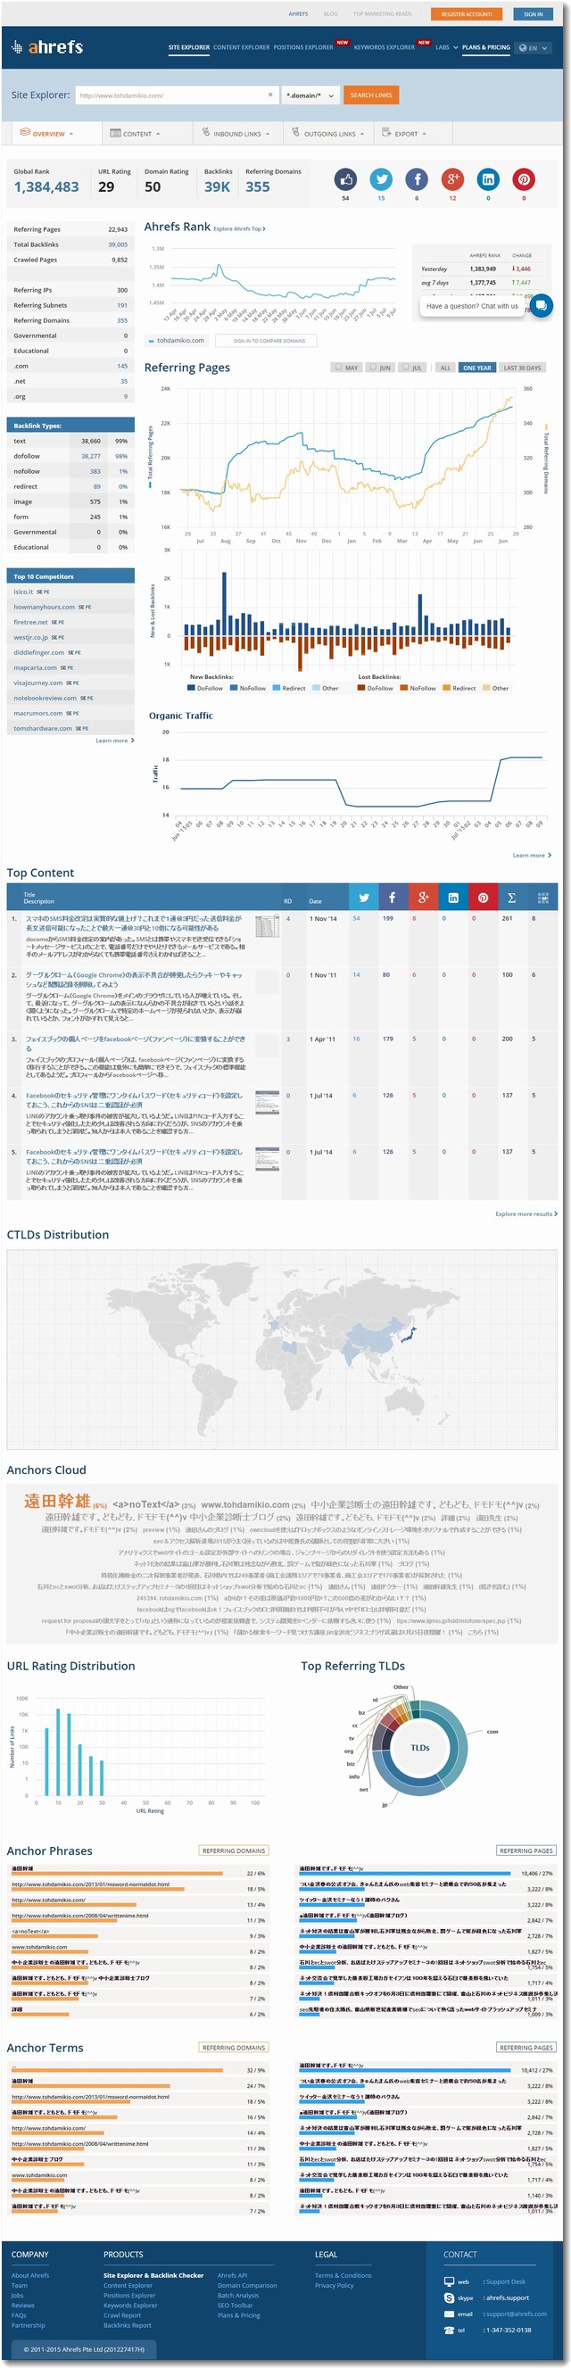This screenshot has width=571, height=2368.
Task: Open the *.domain/* mode dropdown
Action: point(310,95)
